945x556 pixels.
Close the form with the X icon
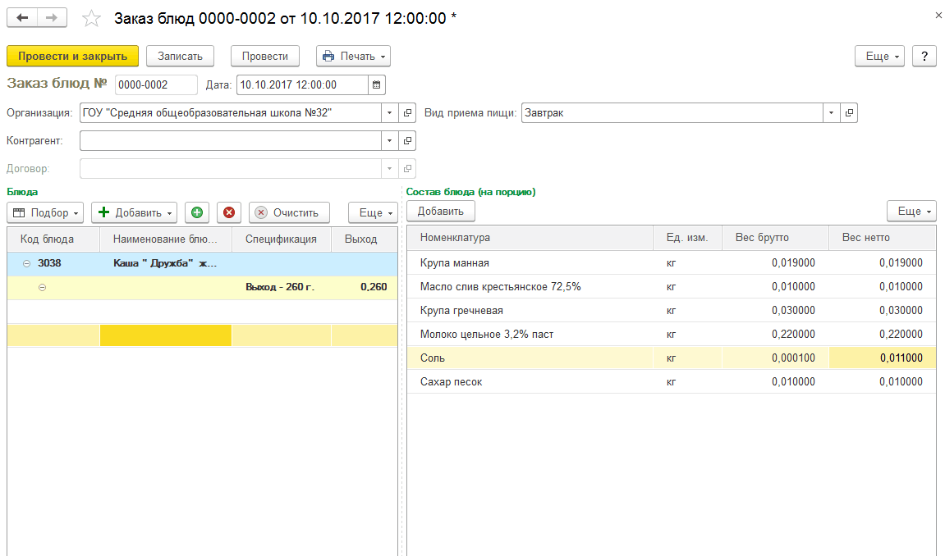tap(938, 16)
